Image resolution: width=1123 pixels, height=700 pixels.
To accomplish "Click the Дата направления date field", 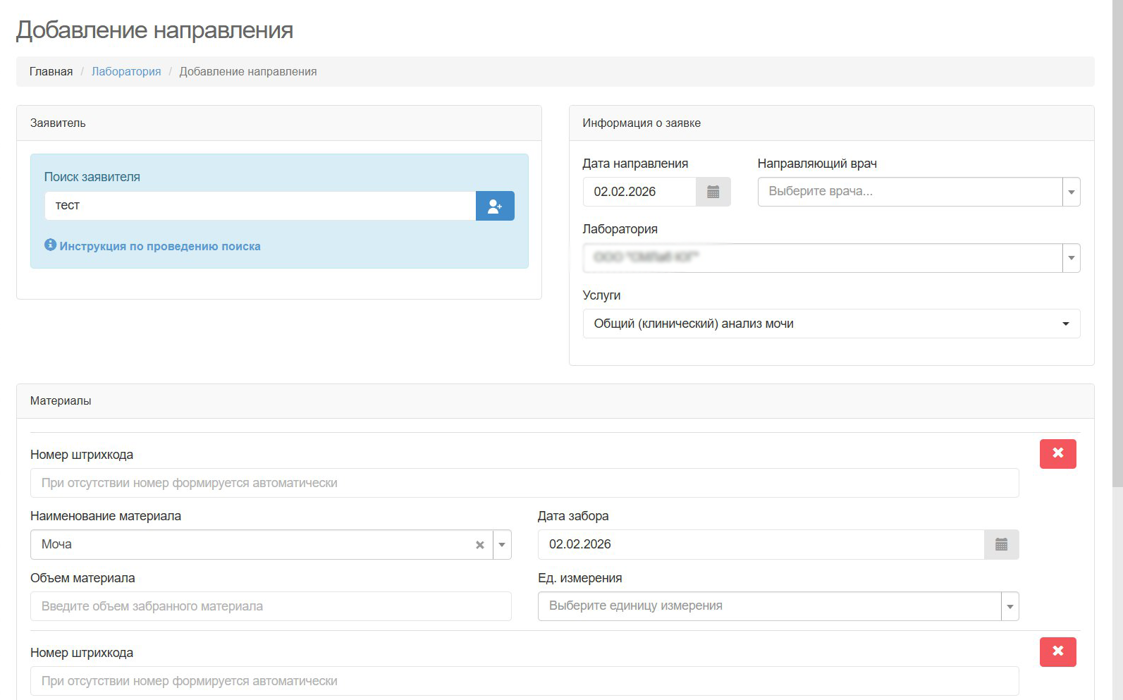I will [639, 192].
